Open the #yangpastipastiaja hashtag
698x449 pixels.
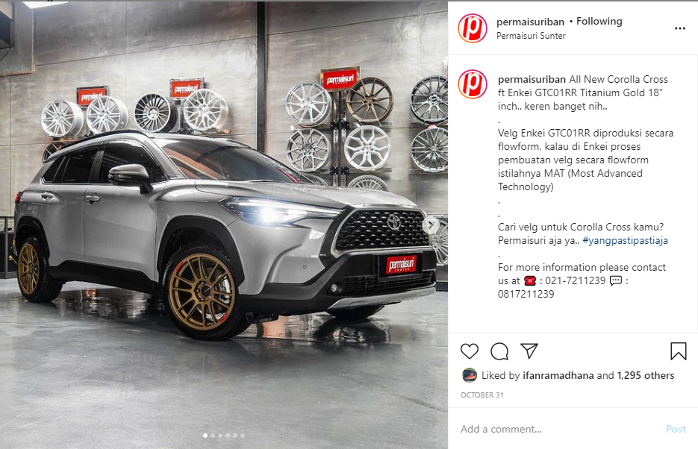625,240
